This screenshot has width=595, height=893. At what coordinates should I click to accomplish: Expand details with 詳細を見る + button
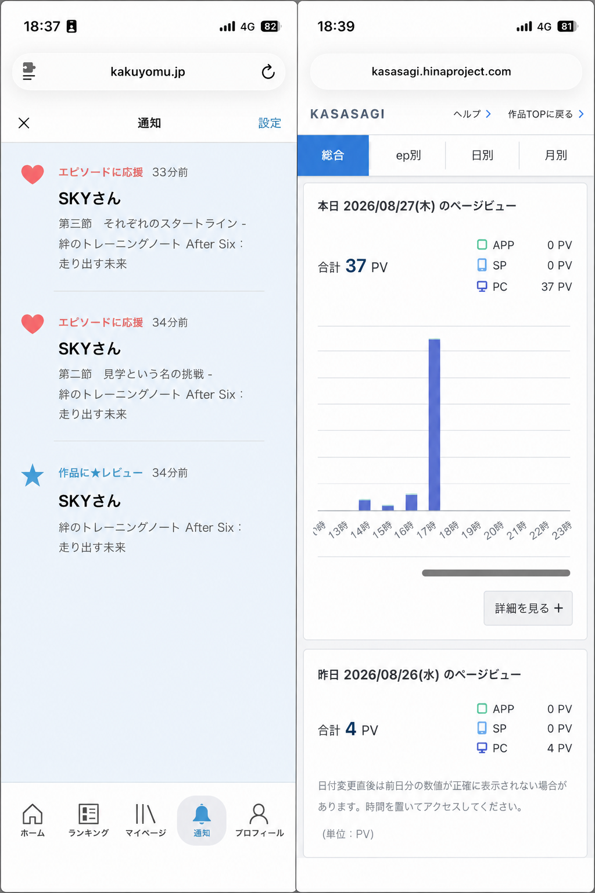(x=528, y=608)
